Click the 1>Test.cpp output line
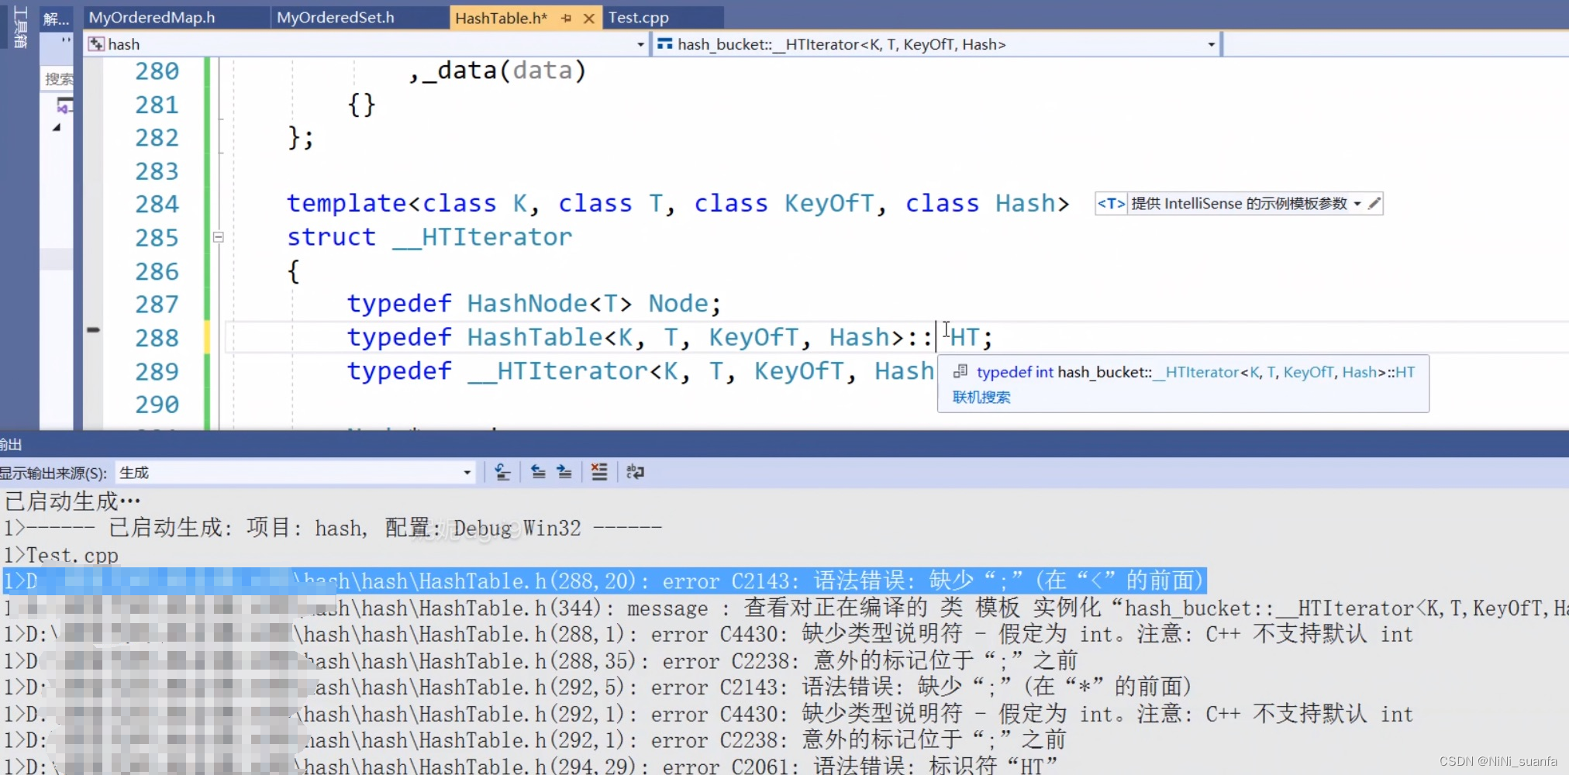 point(61,555)
